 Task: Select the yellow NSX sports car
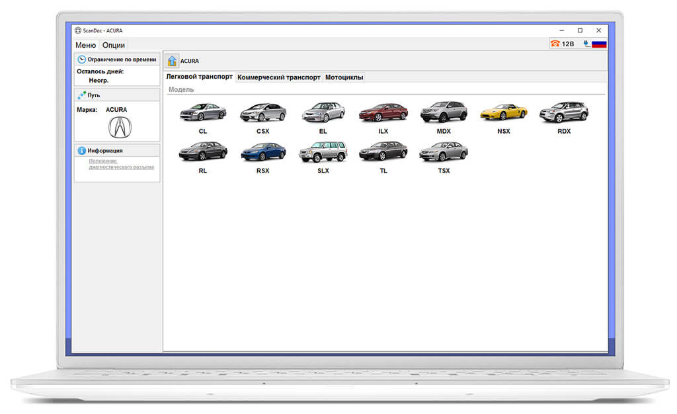tap(504, 112)
